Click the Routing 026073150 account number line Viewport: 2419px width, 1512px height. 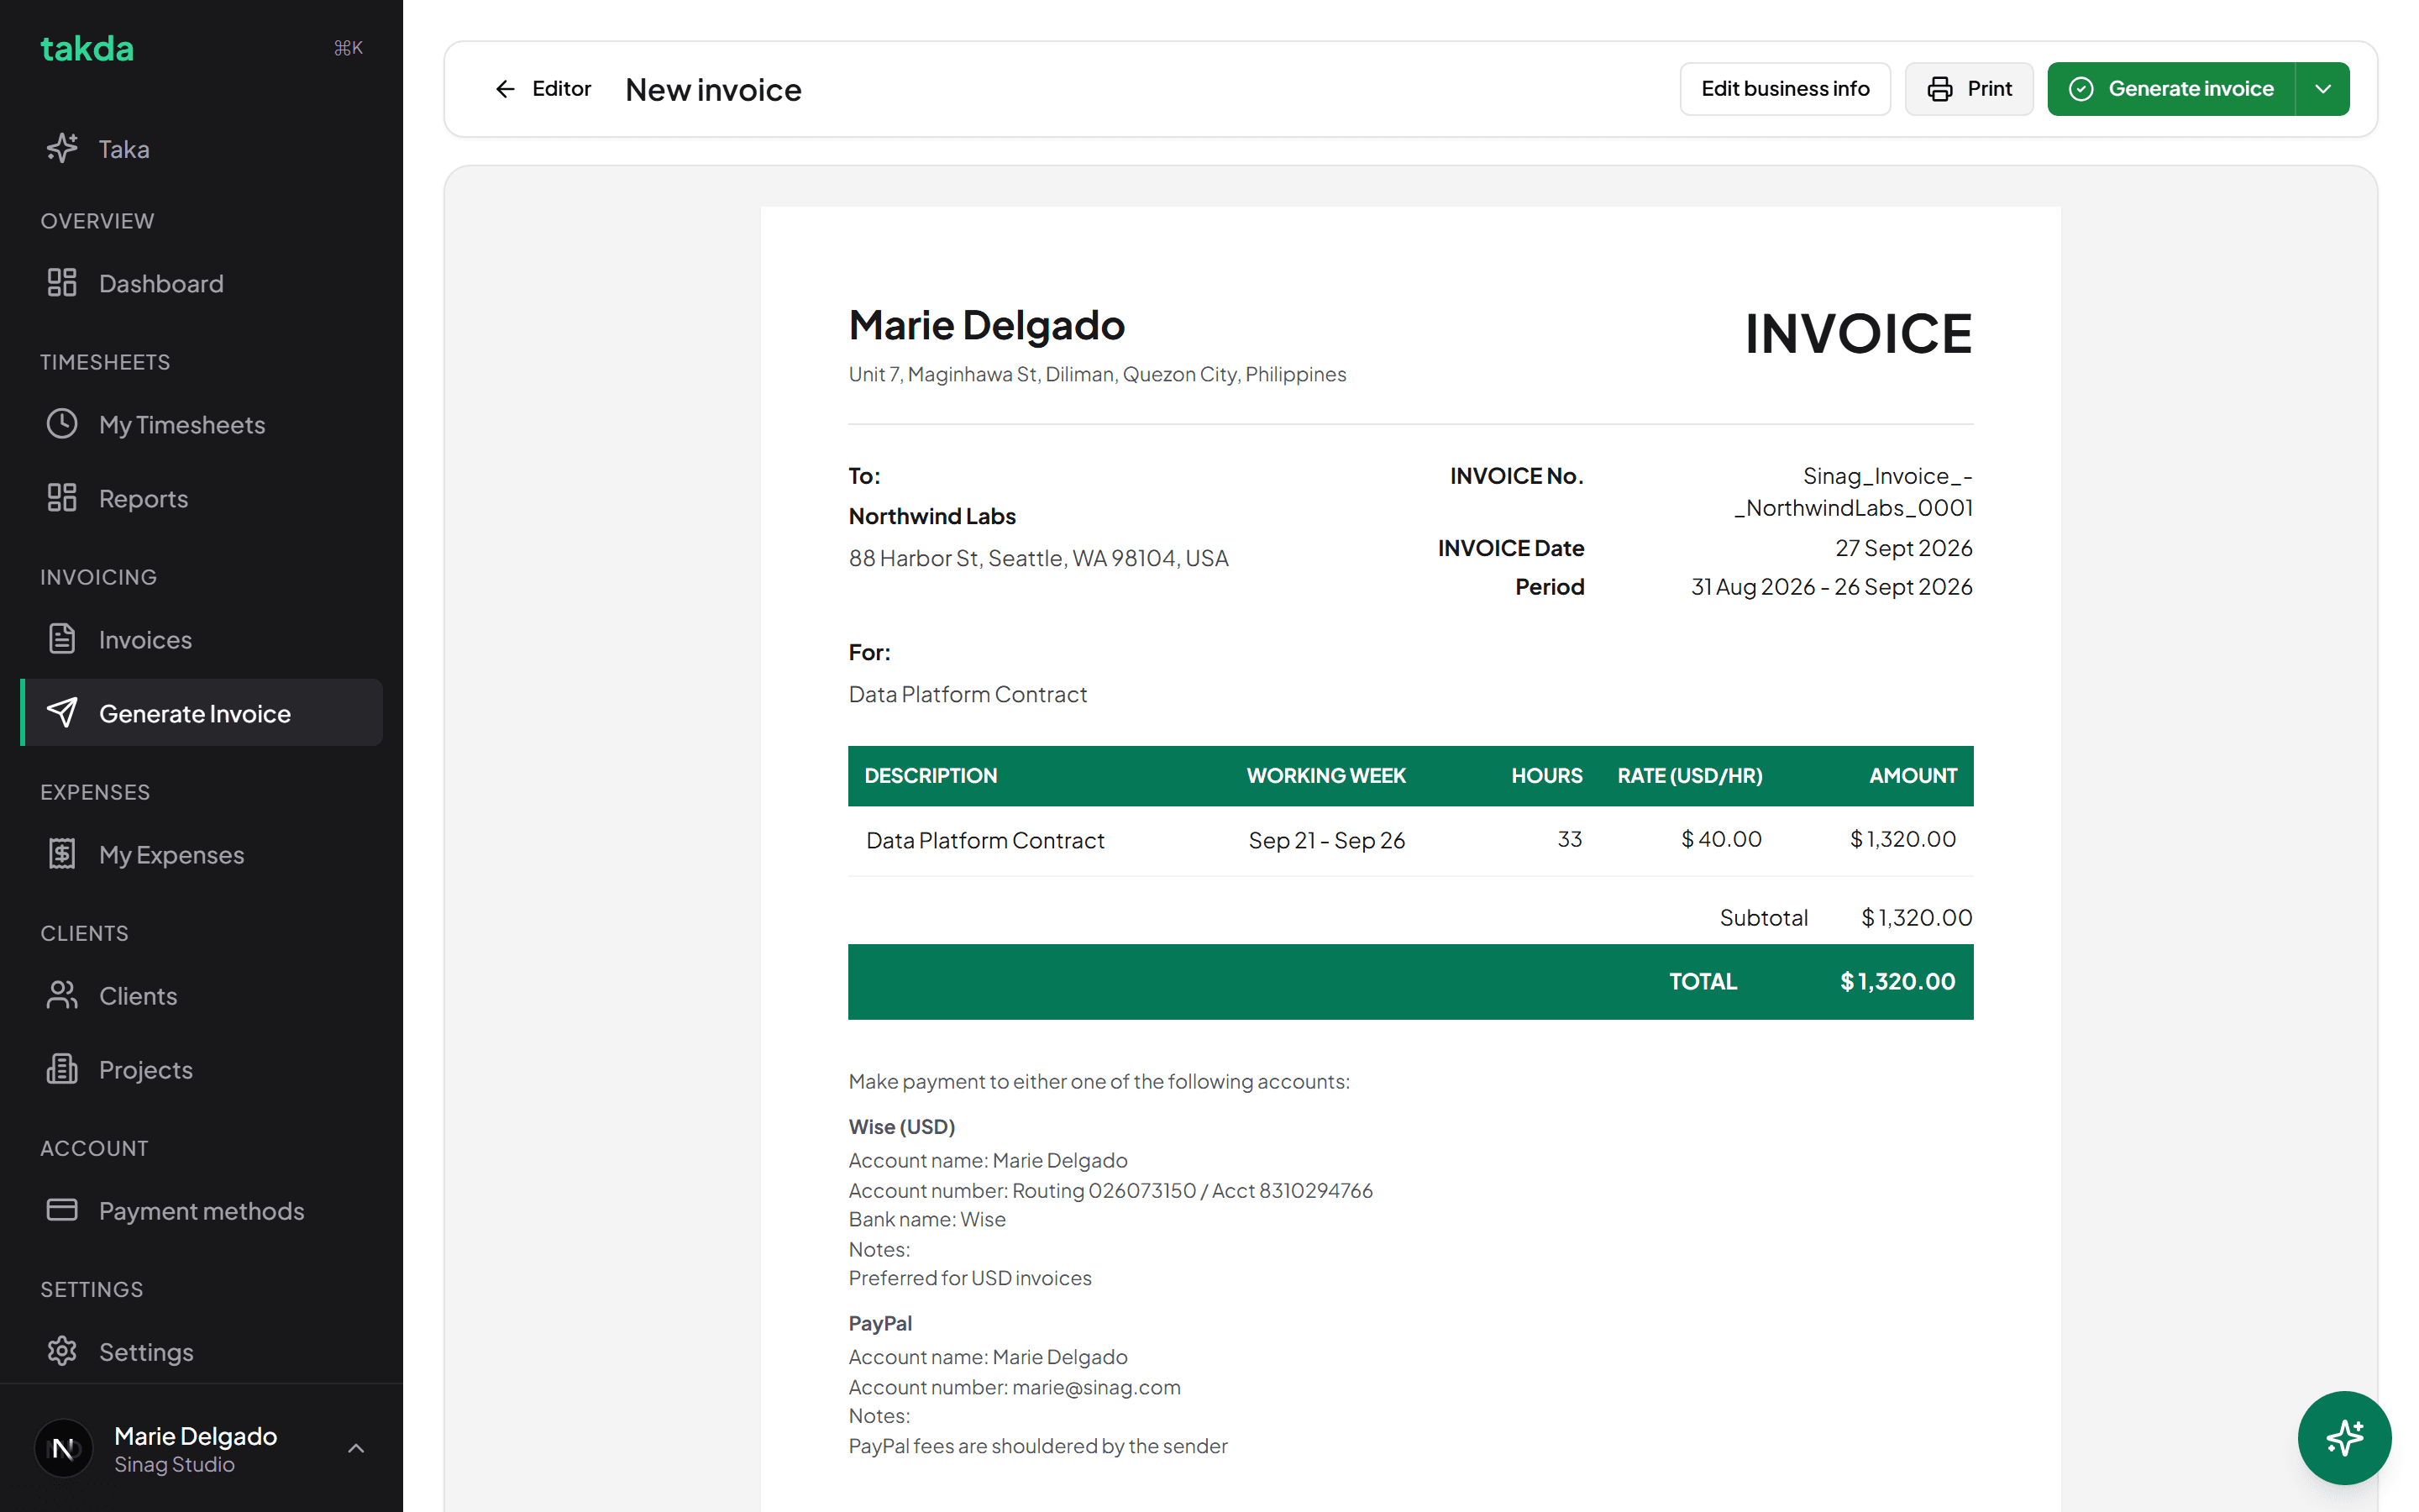click(1110, 1190)
